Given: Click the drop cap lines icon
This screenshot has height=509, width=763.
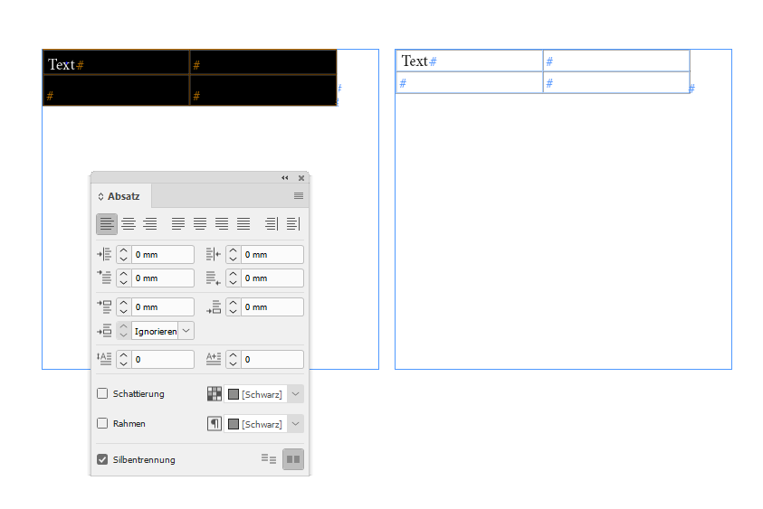Looking at the screenshot, I should click(104, 359).
